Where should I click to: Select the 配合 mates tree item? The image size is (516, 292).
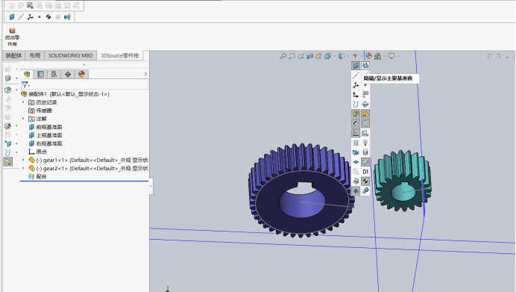(37, 176)
